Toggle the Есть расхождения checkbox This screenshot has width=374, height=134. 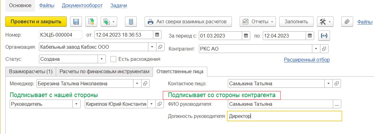113,59
